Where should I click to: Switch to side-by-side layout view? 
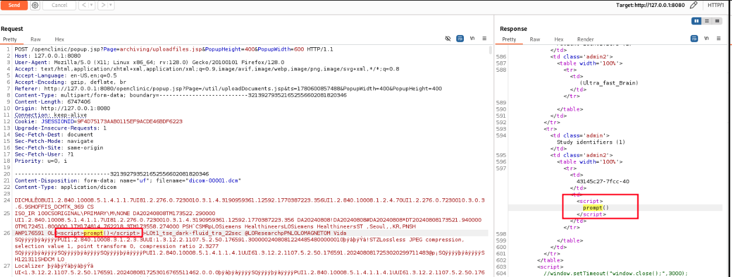(696, 20)
